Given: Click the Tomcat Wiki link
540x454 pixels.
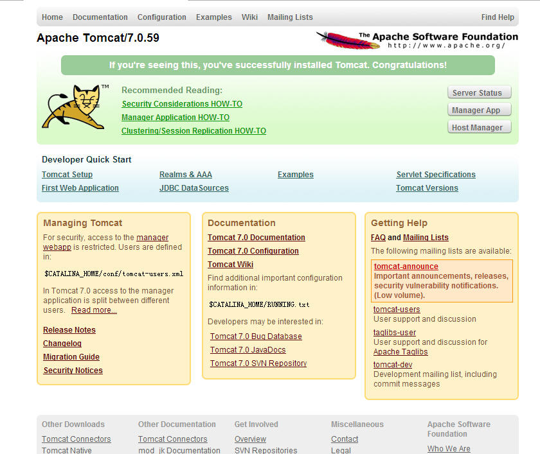Looking at the screenshot, I should pos(230,264).
